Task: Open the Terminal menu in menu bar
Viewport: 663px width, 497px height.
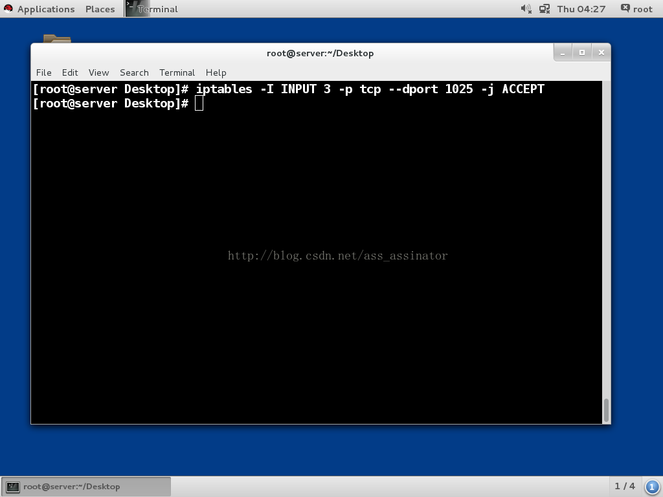Action: (177, 72)
